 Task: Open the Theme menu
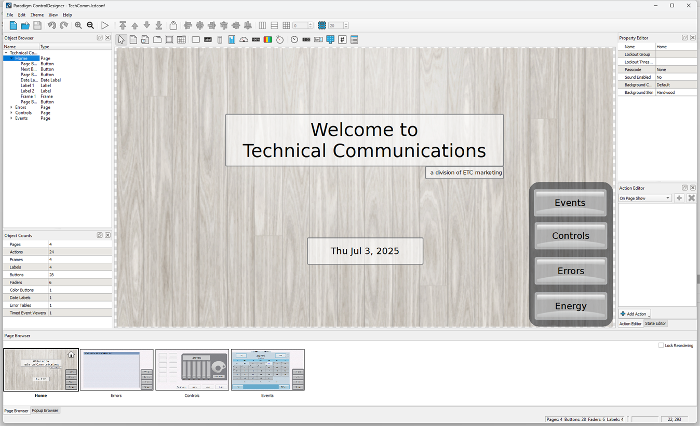[36, 15]
